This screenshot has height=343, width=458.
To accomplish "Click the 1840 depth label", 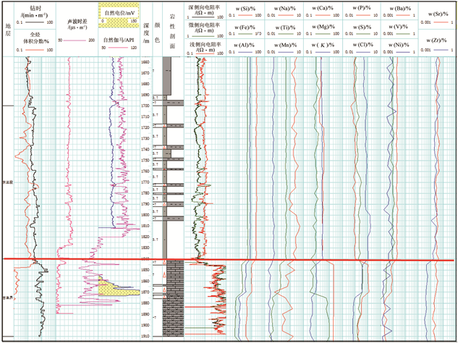I will point(145,258).
